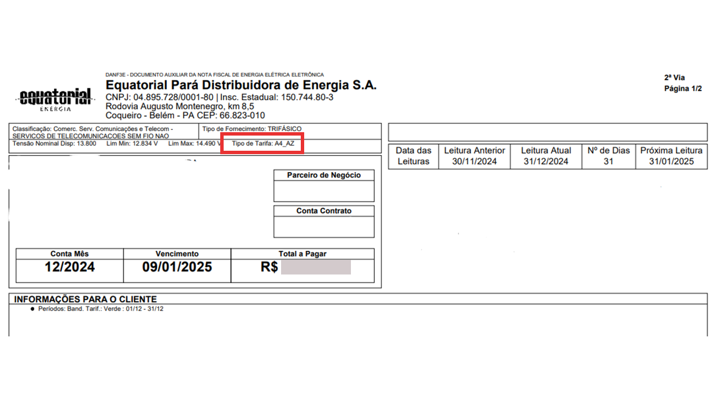Click the Nº de Dias value 31
This screenshot has height=405, width=721.
607,161
